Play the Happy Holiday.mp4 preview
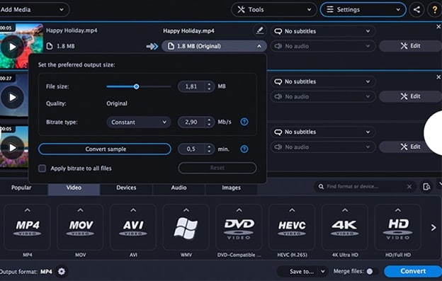 [12, 47]
